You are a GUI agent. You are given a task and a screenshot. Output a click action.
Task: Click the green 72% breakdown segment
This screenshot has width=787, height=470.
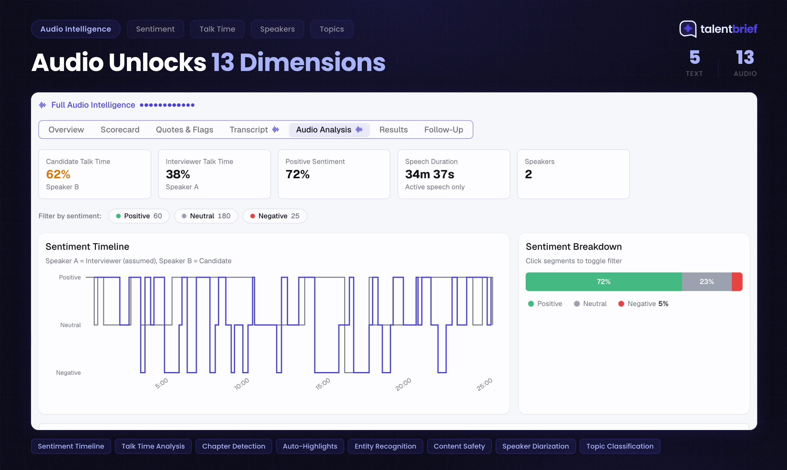tap(603, 282)
